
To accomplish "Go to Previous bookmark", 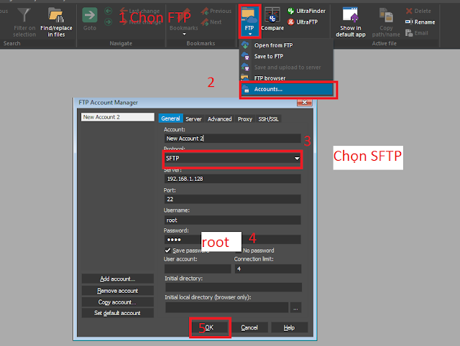I will [x=216, y=11].
